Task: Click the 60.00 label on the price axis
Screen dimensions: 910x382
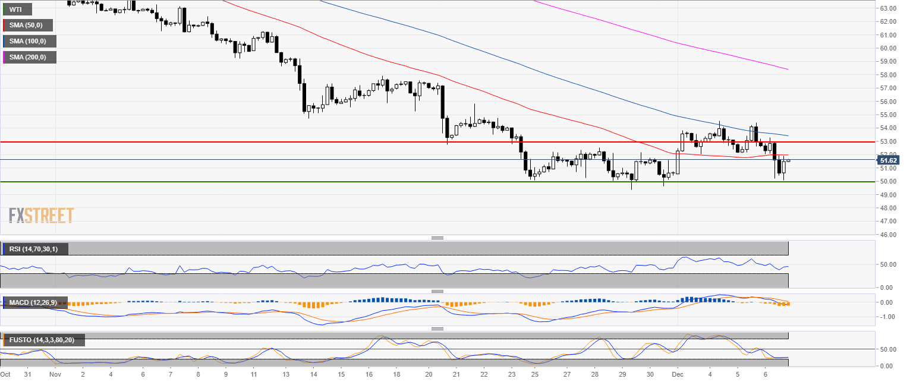Action: [x=888, y=48]
